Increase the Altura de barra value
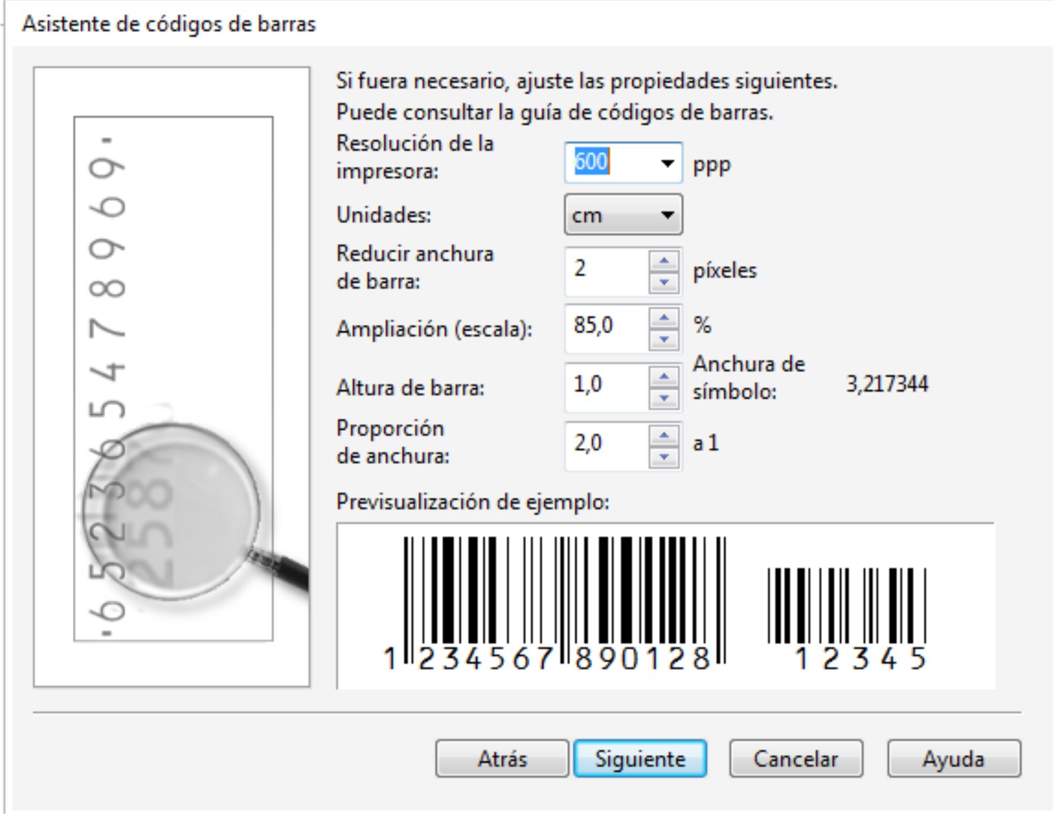This screenshot has width=1054, height=814. [664, 377]
